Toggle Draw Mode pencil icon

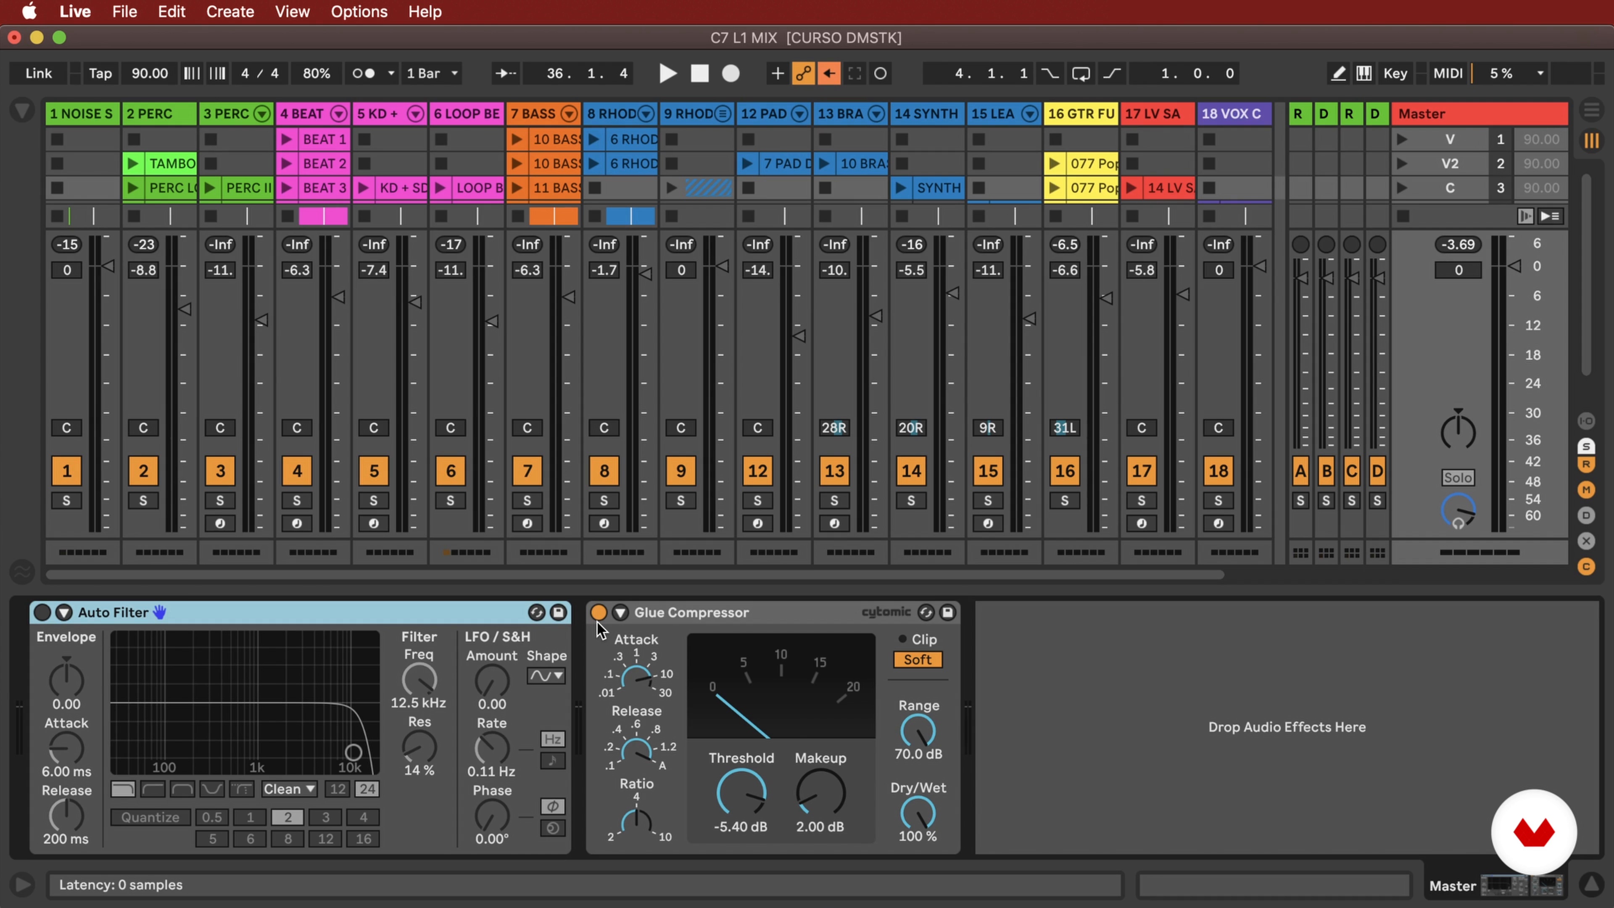1338,73
